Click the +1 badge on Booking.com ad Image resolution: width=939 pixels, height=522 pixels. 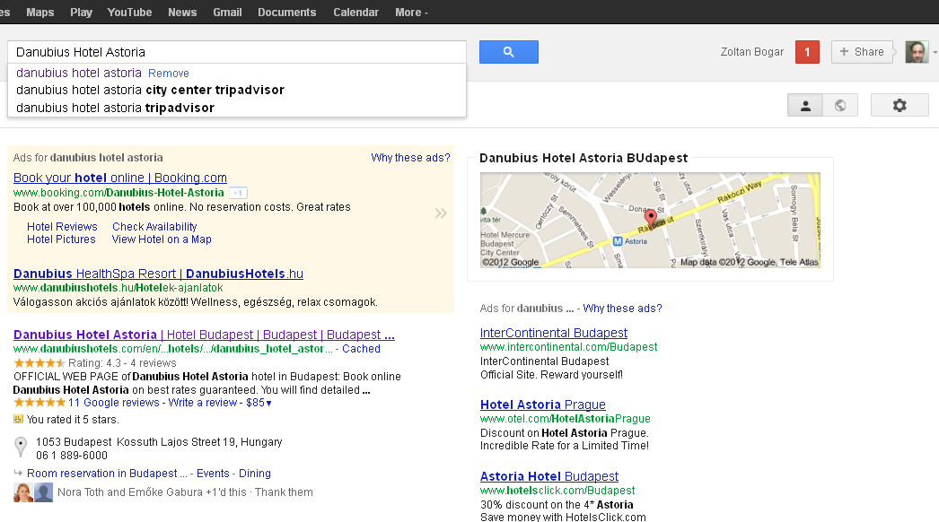pyautogui.click(x=238, y=193)
